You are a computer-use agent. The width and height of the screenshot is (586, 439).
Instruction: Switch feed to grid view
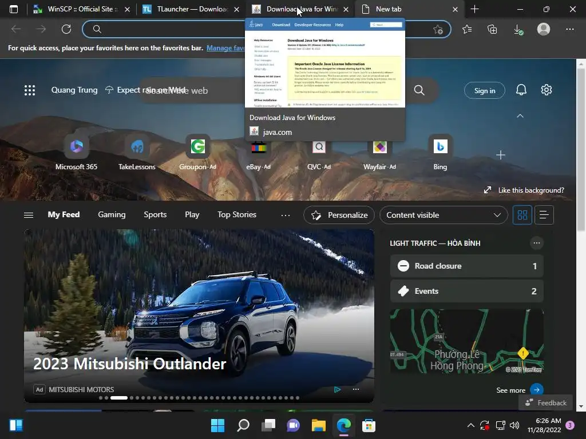click(x=522, y=215)
